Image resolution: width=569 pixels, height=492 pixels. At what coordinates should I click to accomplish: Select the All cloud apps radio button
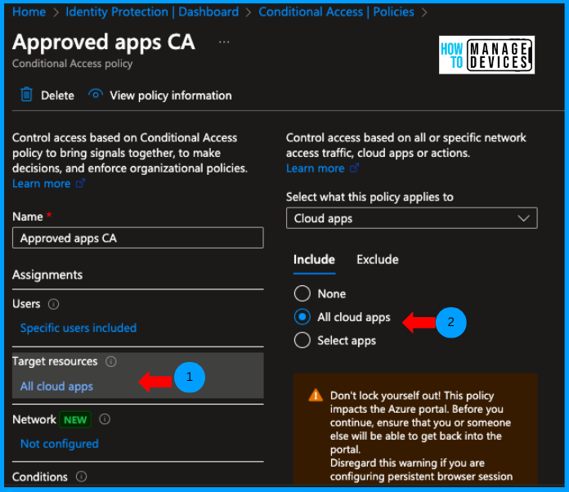pyautogui.click(x=302, y=317)
